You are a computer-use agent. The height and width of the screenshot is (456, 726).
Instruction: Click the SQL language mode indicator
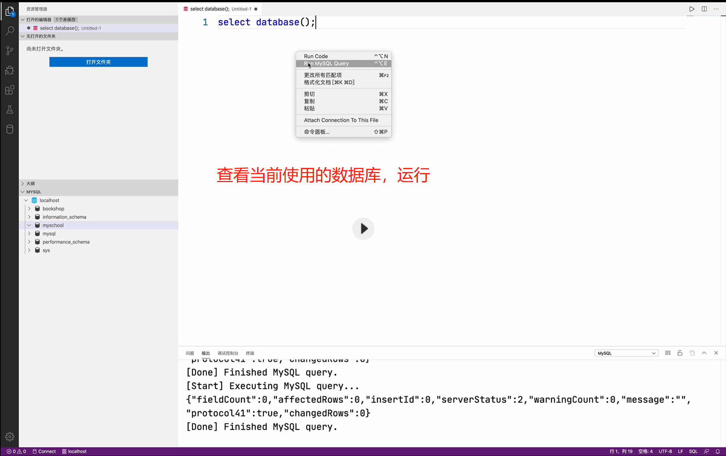693,452
